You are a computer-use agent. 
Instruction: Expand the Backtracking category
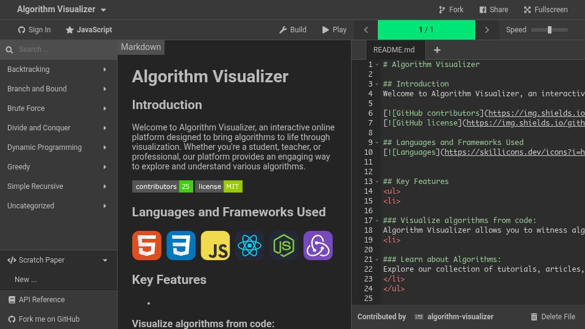(x=58, y=69)
